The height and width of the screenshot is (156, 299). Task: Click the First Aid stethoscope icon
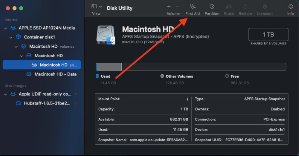point(192,6)
